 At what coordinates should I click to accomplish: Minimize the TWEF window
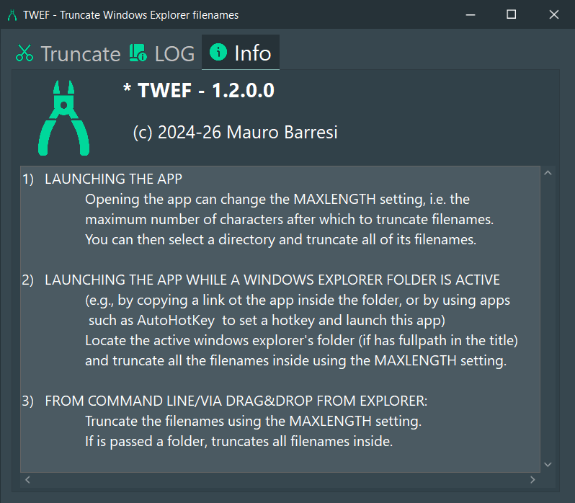pos(471,14)
